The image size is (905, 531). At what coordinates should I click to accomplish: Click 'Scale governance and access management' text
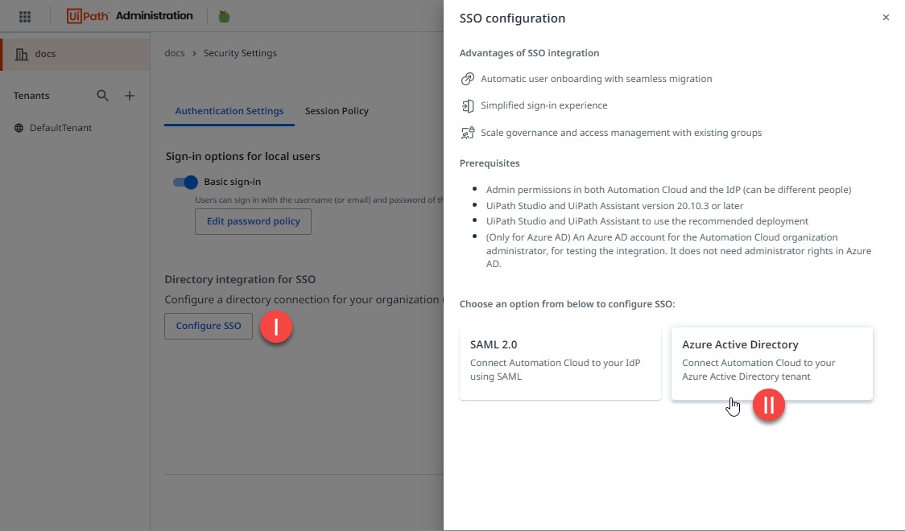pyautogui.click(x=621, y=133)
